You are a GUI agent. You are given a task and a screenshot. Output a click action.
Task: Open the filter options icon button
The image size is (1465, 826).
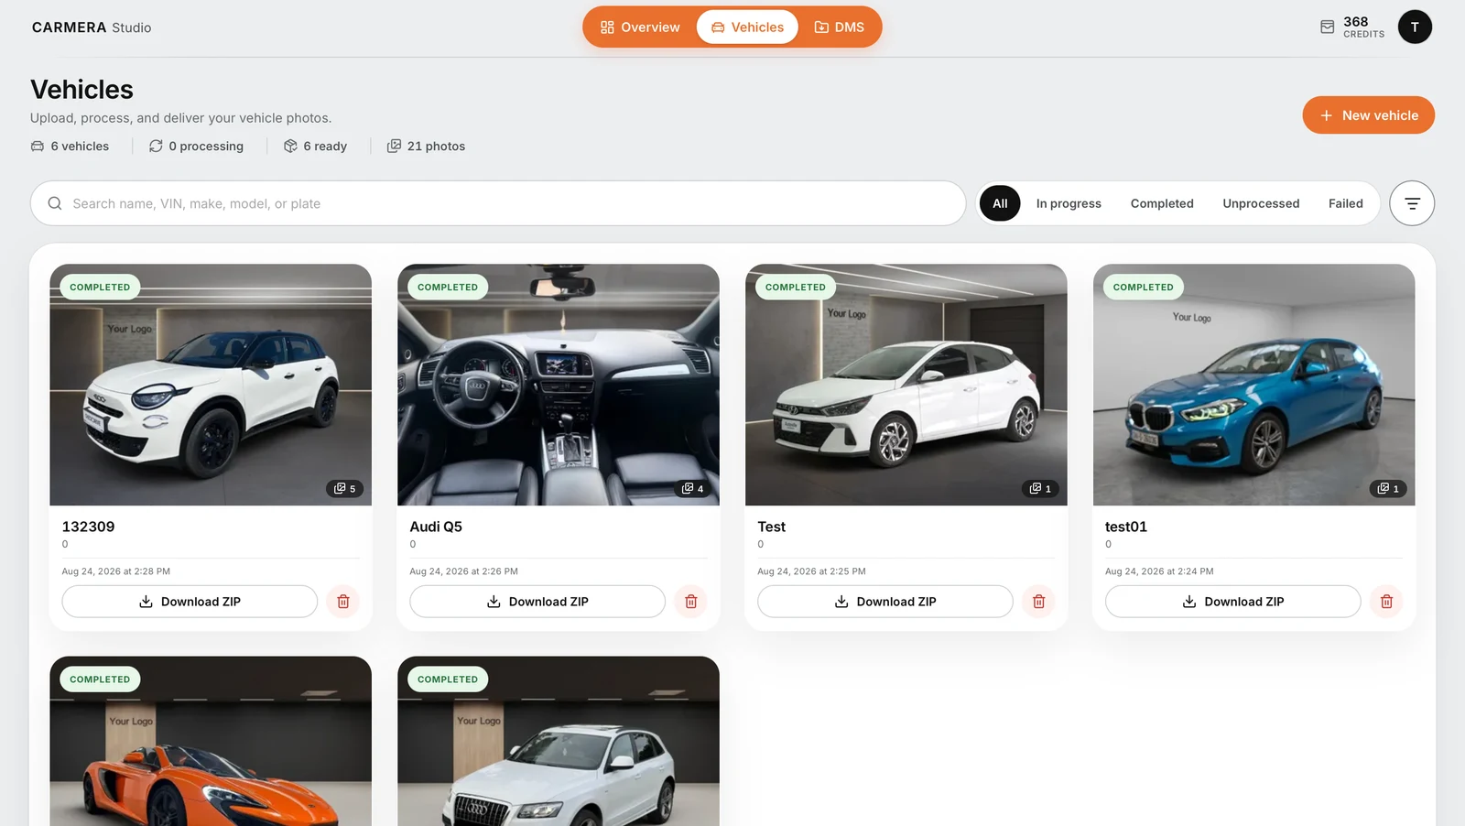pos(1412,203)
